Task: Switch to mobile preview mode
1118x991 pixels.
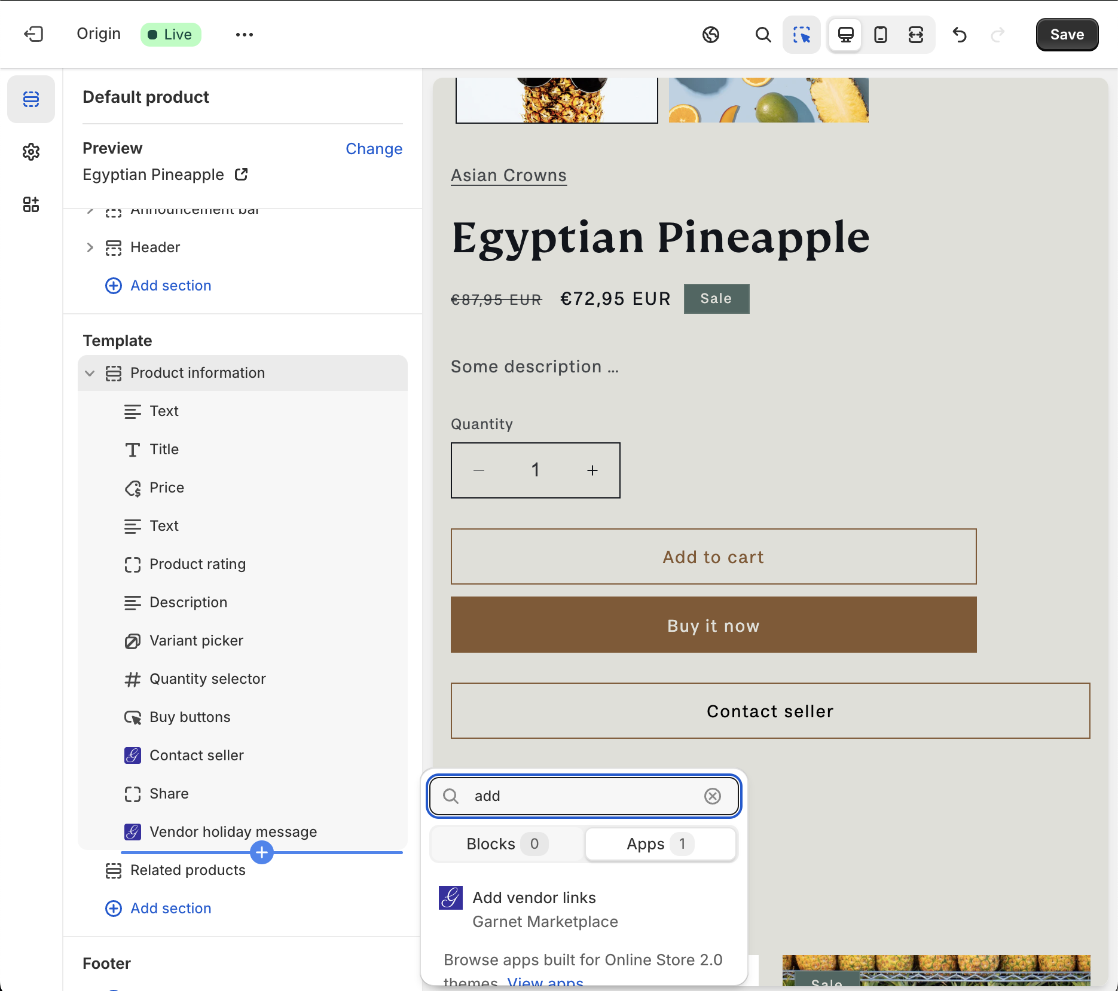Action: point(881,35)
